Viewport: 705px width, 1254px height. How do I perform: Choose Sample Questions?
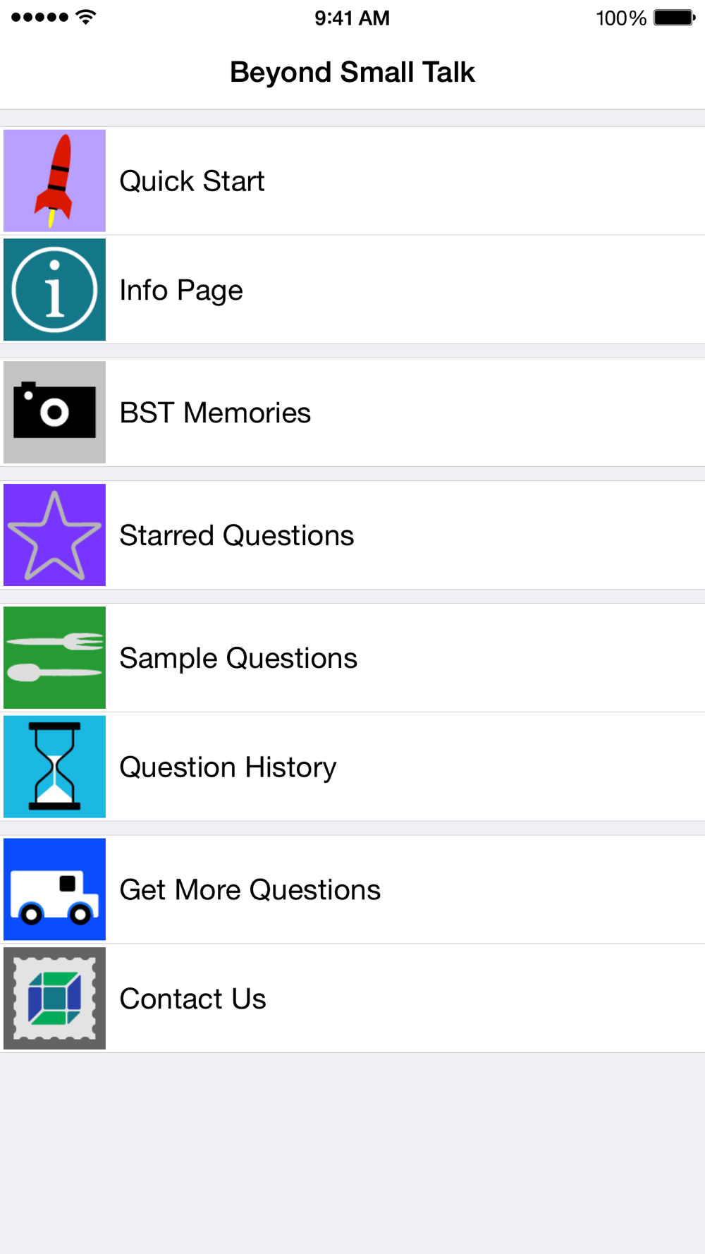238,659
